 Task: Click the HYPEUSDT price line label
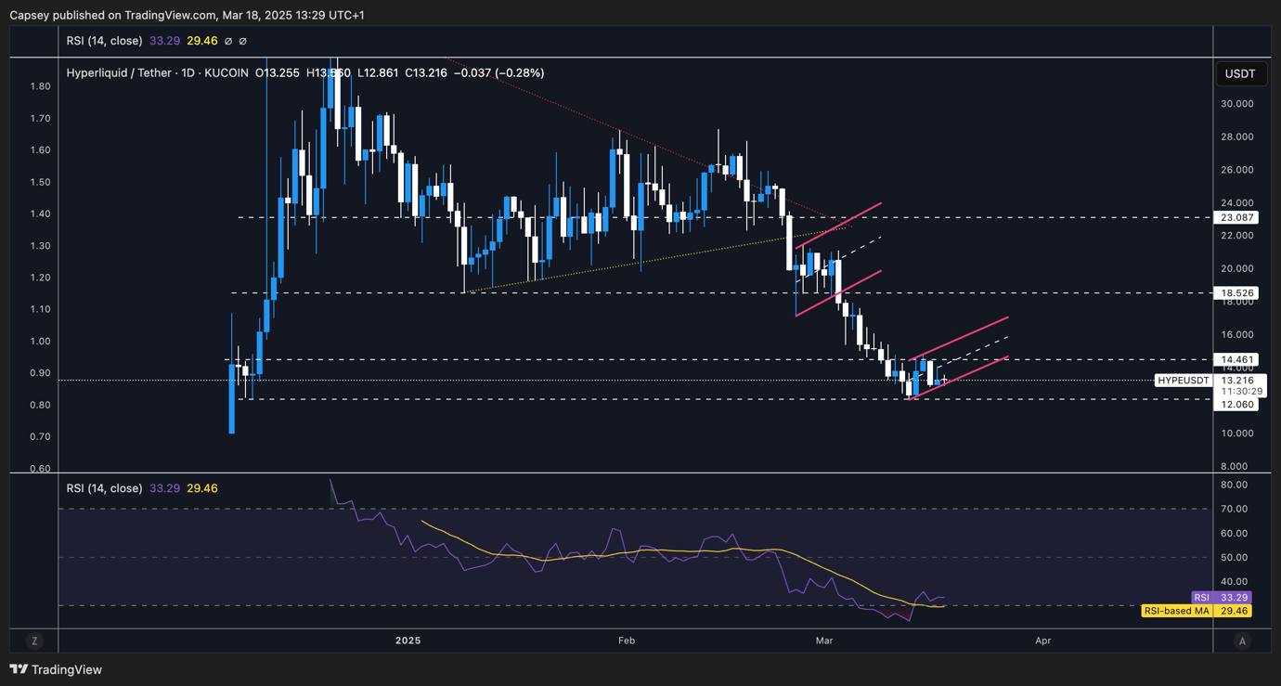click(1184, 381)
